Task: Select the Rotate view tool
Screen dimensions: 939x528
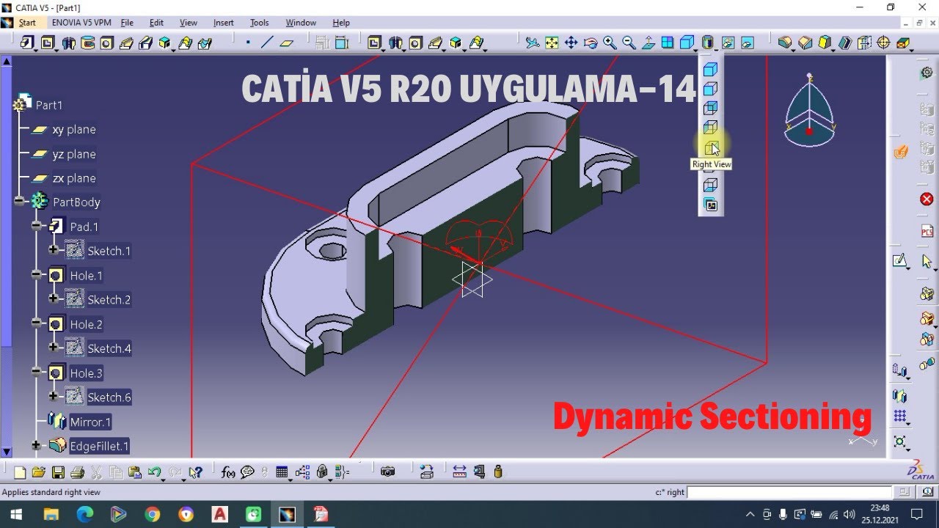Action: coord(590,43)
